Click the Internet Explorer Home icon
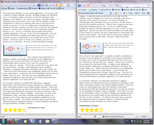Viewport: 154px width, 125px height. [x=111, y=13]
